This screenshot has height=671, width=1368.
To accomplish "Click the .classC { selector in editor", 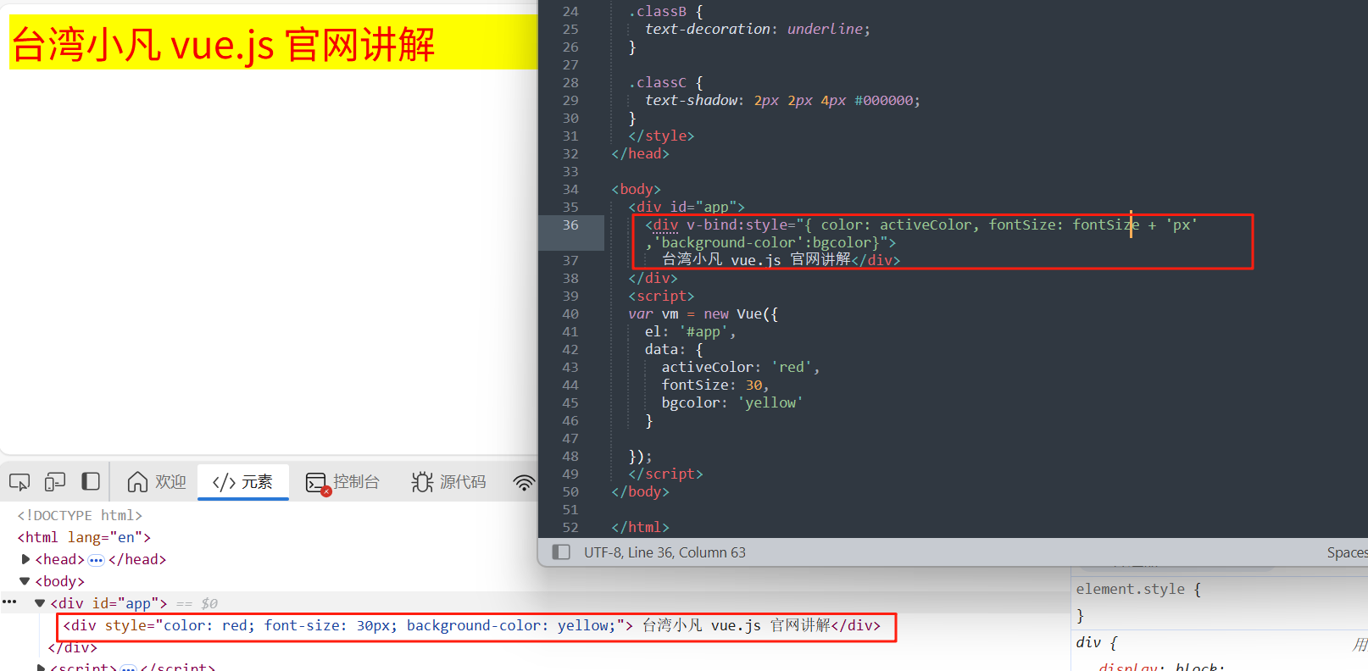I will click(x=666, y=82).
